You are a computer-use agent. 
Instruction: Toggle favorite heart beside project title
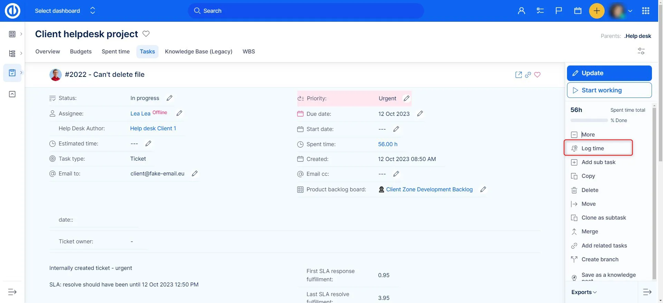point(146,34)
